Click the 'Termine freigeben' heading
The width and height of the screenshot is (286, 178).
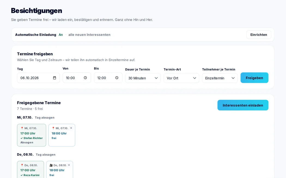[x=35, y=54]
